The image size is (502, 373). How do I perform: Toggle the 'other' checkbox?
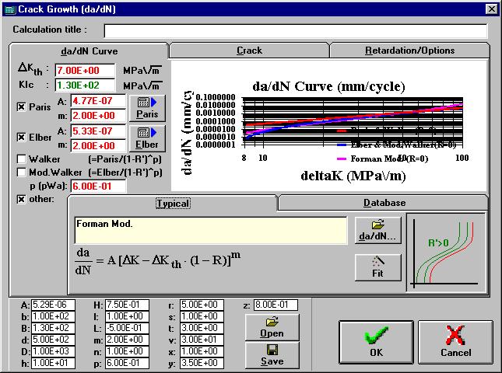[21, 199]
